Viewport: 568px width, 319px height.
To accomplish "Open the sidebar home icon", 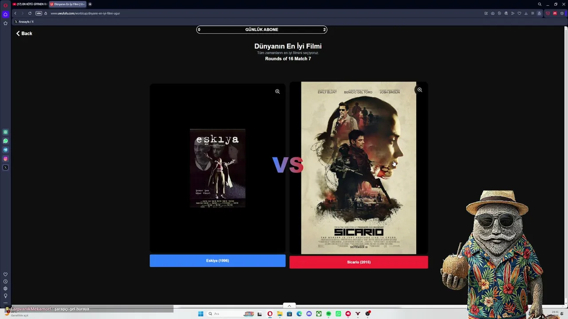I will coord(5,14).
